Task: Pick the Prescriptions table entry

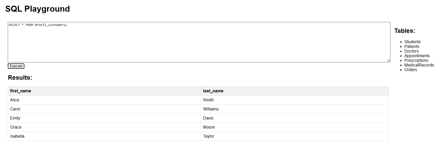Action: (x=416, y=61)
